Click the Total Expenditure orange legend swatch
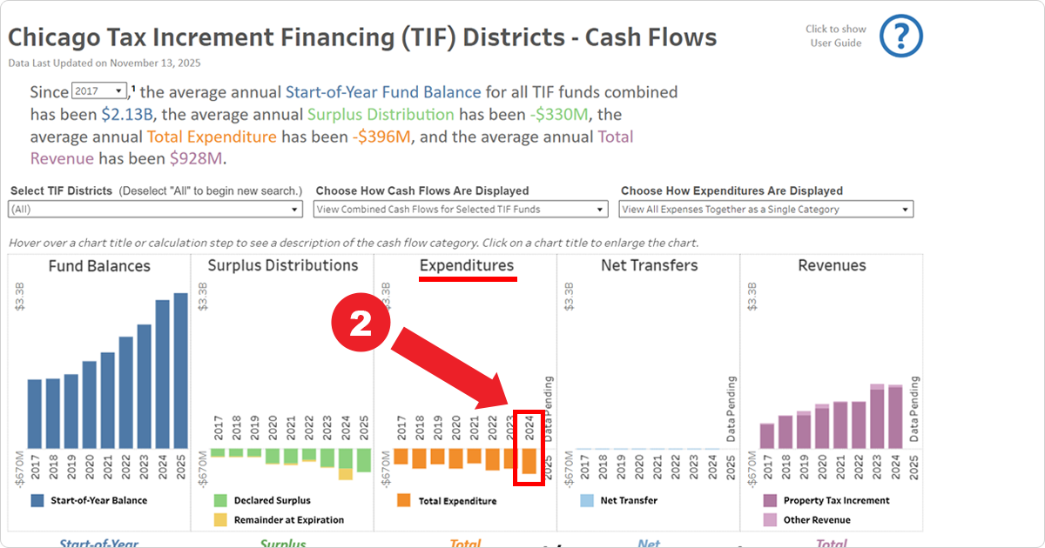The height and width of the screenshot is (548, 1045). coord(403,500)
